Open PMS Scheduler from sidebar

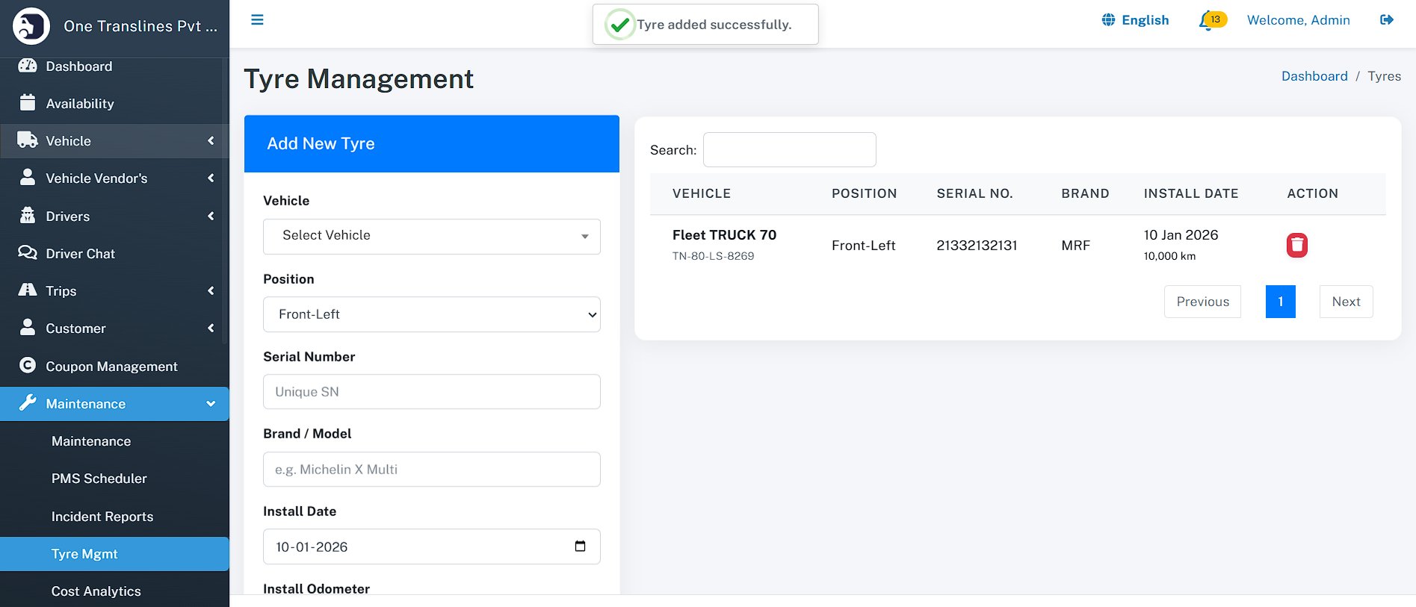tap(99, 479)
